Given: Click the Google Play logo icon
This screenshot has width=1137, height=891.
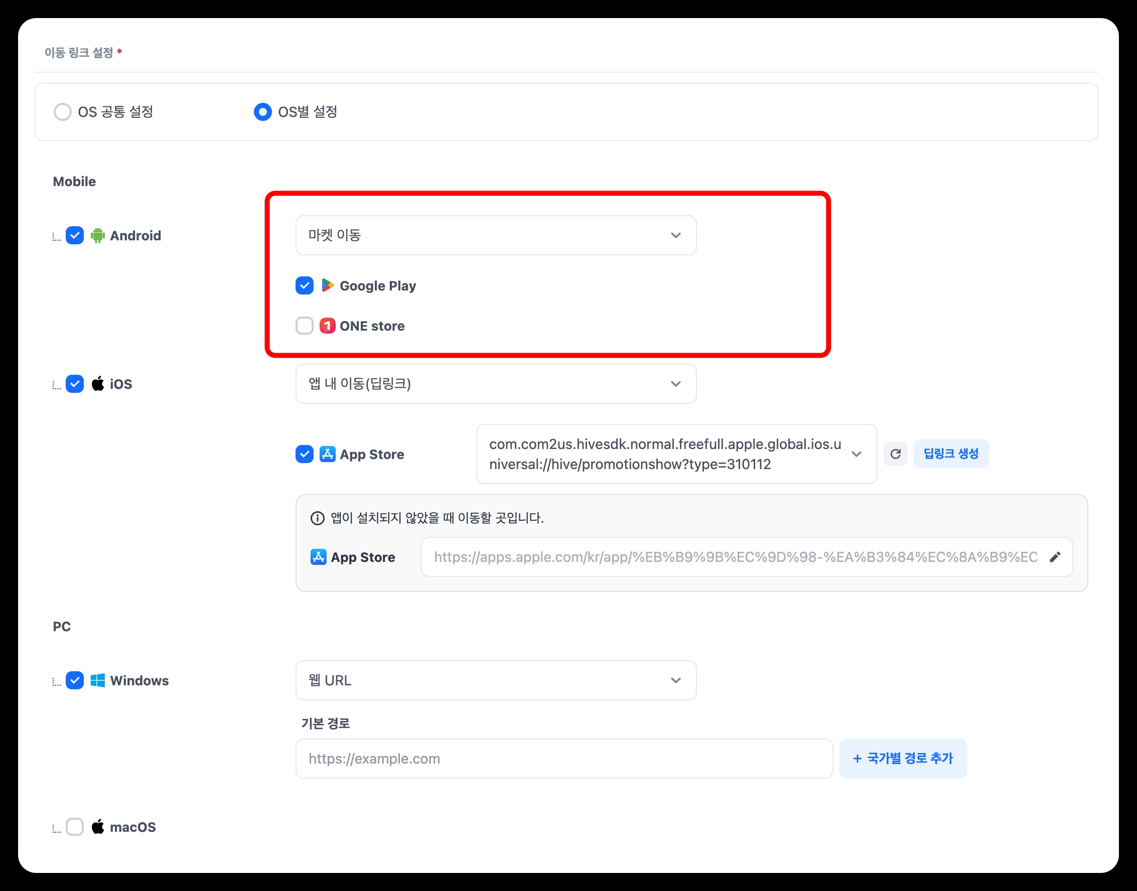Looking at the screenshot, I should point(327,285).
